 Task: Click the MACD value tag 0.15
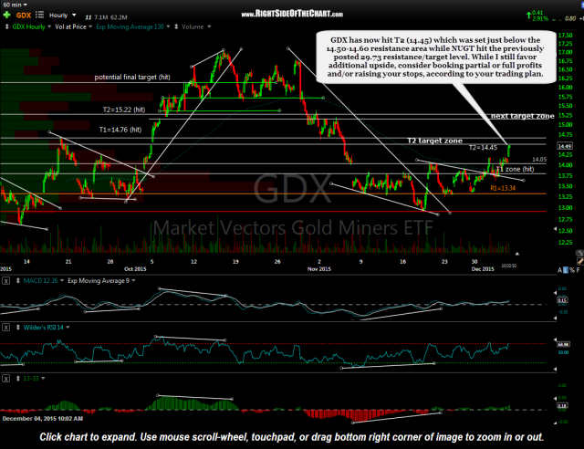click(562, 300)
